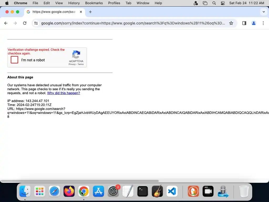The width and height of the screenshot is (269, 202).
Task: Open Control Center in the menu bar
Action: coord(223,3)
